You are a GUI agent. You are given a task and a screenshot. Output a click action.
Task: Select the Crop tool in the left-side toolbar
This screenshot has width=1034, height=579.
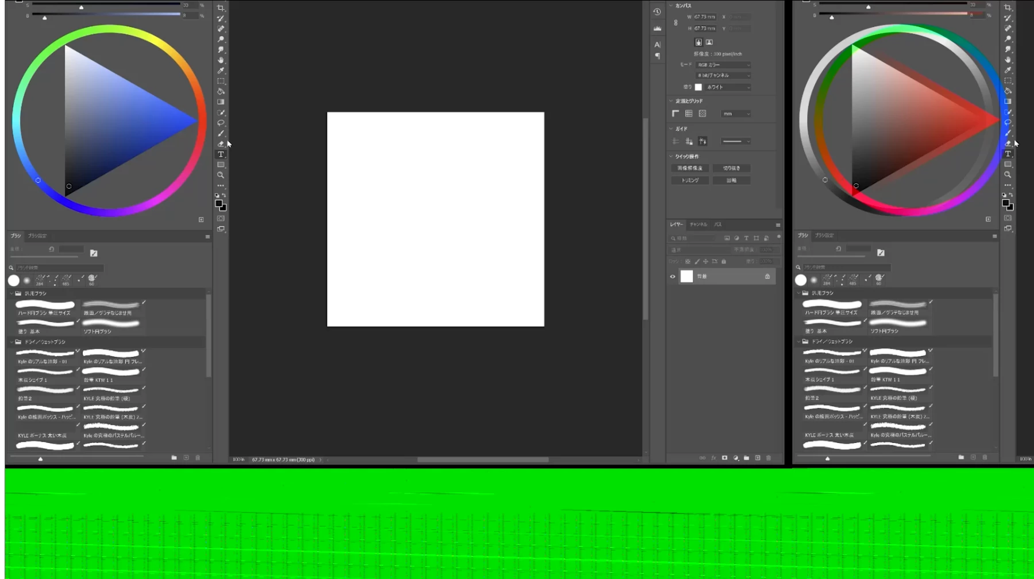coord(221,8)
